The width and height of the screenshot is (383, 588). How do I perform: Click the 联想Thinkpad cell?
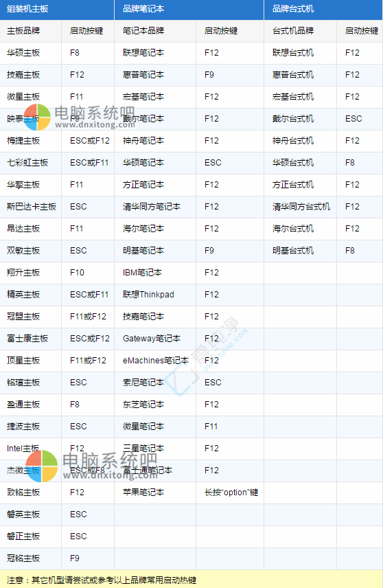click(148, 295)
